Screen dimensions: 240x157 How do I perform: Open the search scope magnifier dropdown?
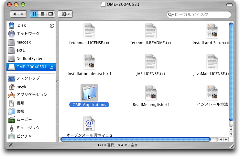click(171, 15)
